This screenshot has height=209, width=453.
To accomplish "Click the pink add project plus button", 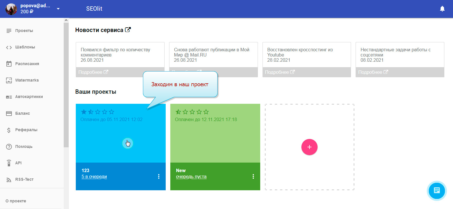I will coord(309,147).
